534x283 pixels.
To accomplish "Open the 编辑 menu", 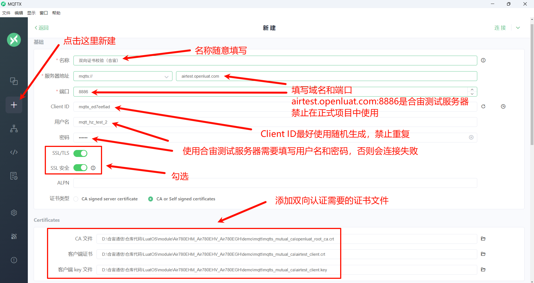I will [x=19, y=13].
